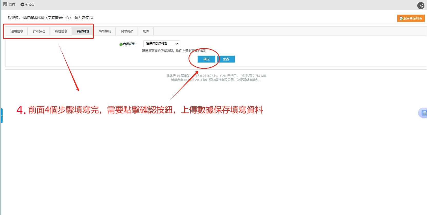Click the blue collapse handle on left edge
Viewport: 427px width, 215px height.
[x=2, y=116]
